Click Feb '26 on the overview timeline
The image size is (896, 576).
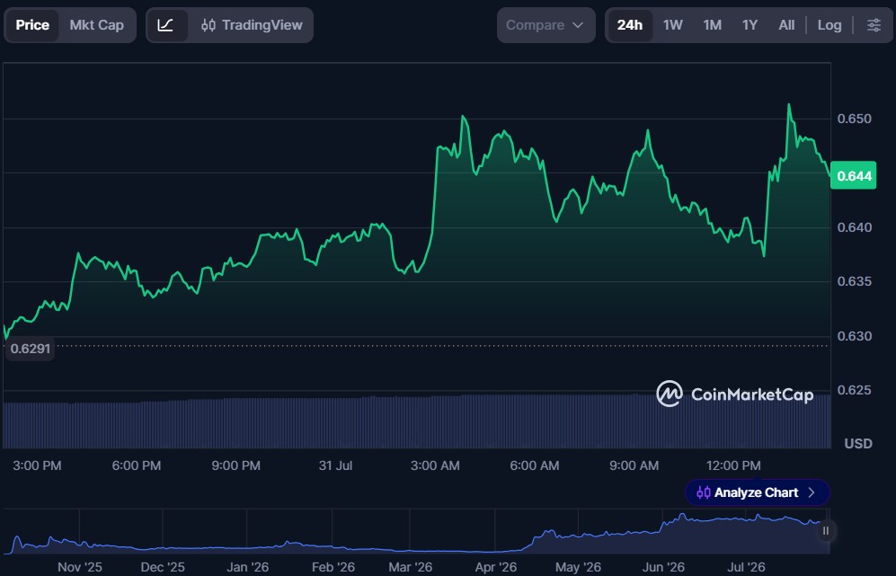coord(333,567)
